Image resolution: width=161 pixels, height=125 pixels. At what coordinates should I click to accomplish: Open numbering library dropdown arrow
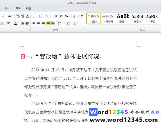point(44,16)
